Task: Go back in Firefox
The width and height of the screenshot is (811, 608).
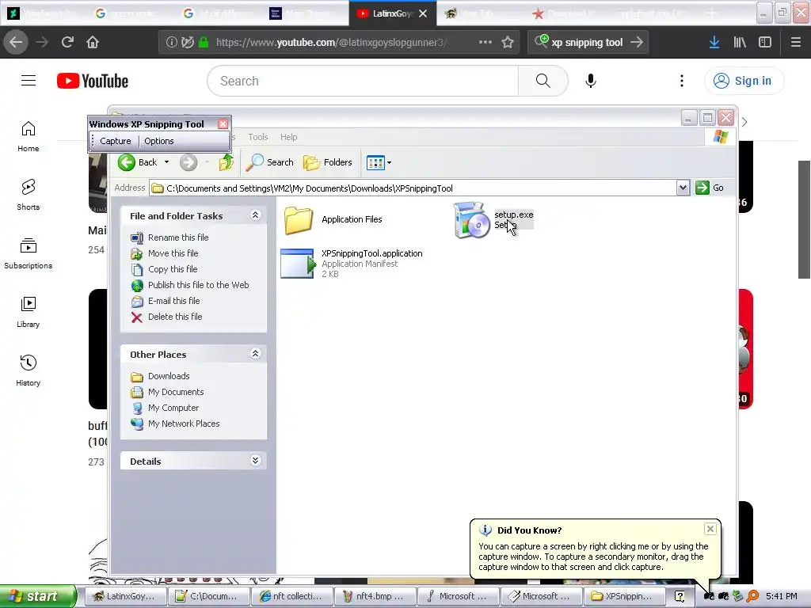Action: click(16, 42)
